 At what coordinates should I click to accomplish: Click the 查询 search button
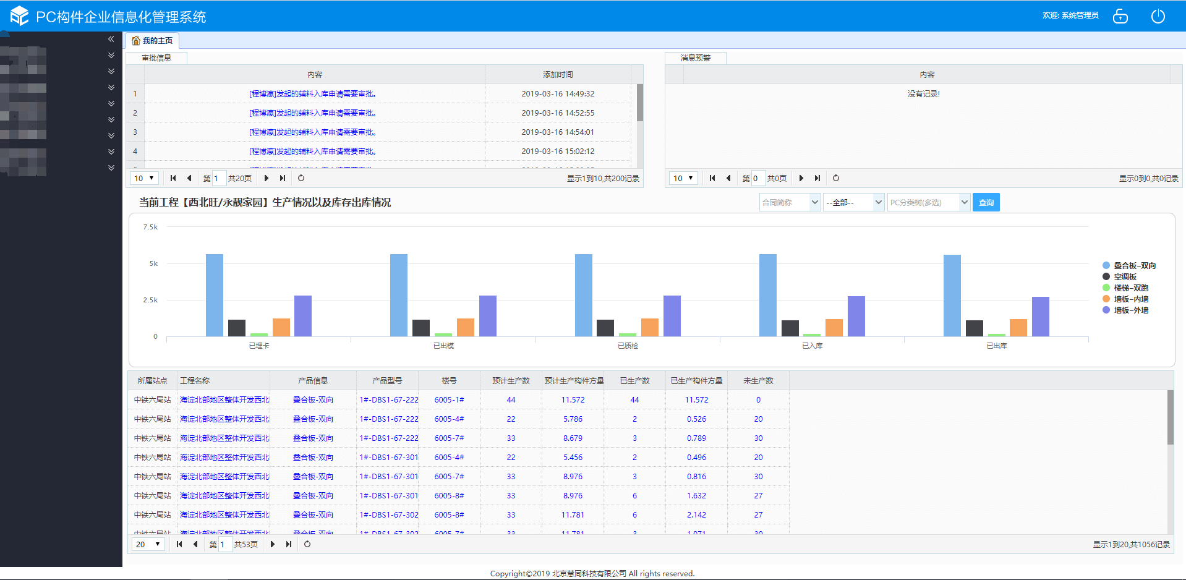pos(986,203)
